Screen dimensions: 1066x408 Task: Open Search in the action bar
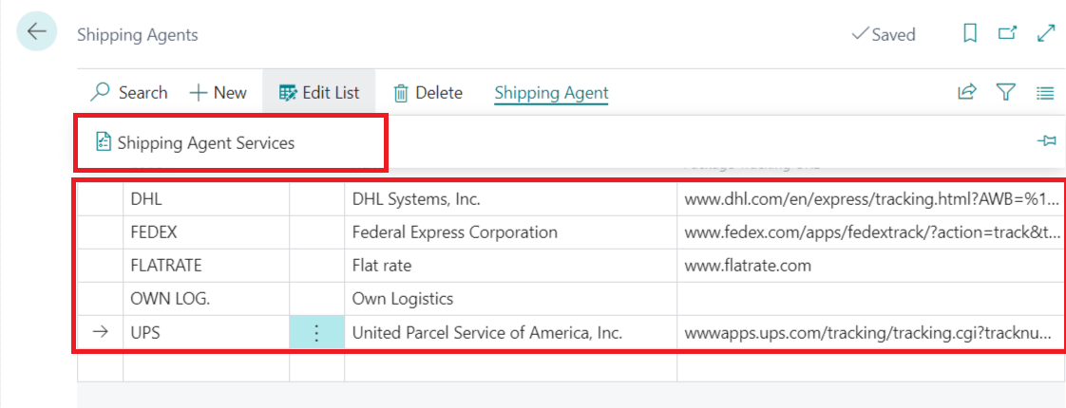click(129, 92)
